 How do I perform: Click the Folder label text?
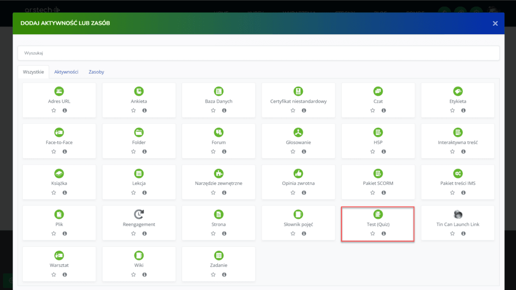click(139, 142)
